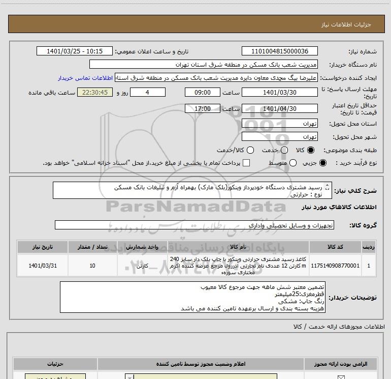Click the جزئیات column header
The width and height of the screenshot is (391, 379).
55,364
